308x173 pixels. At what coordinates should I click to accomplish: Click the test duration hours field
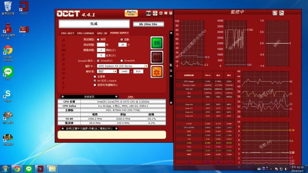[x=101, y=45]
